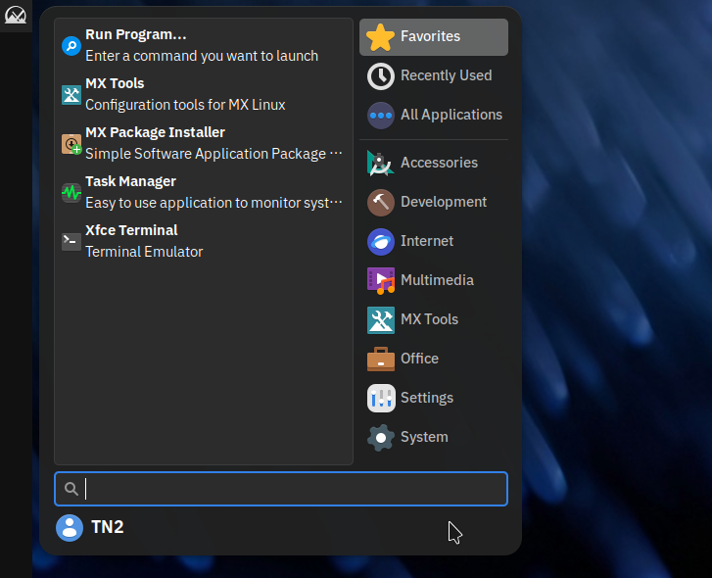Image resolution: width=712 pixels, height=578 pixels.
Task: Open the Internet category label
Action: pyautogui.click(x=427, y=241)
